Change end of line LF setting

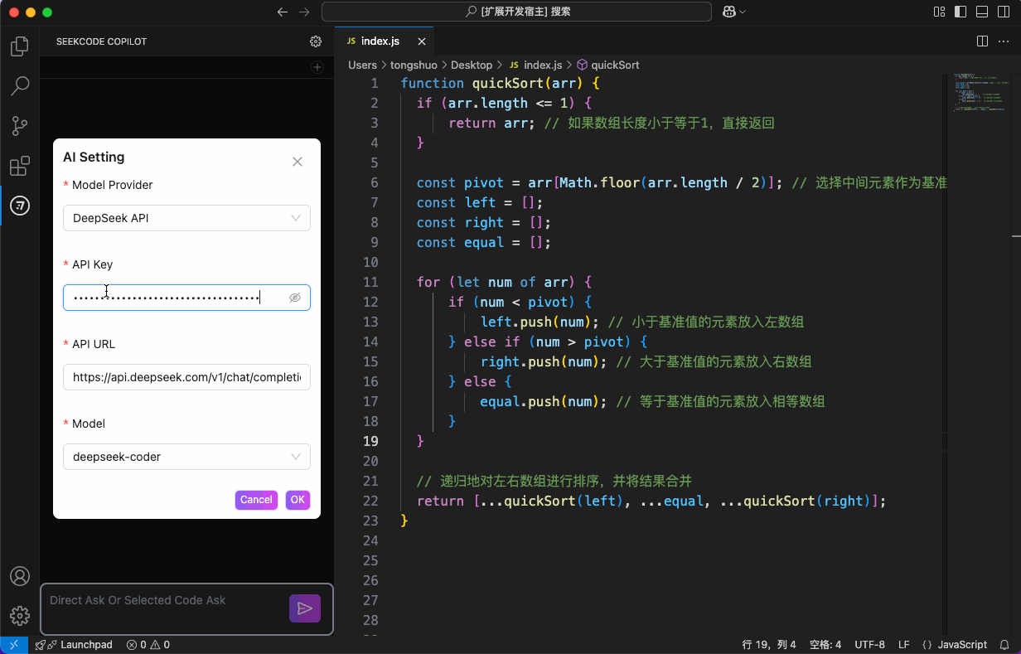(x=903, y=645)
